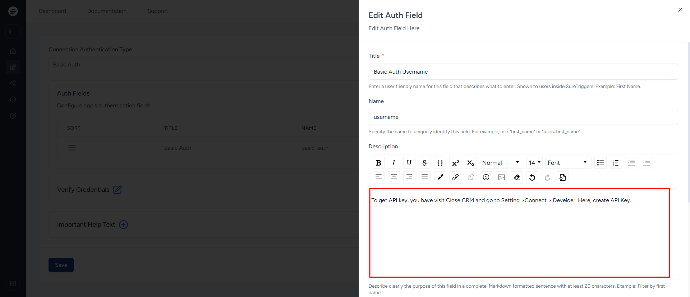The width and height of the screenshot is (690, 297).
Task: Insert an image into the description
Action: tap(501, 177)
